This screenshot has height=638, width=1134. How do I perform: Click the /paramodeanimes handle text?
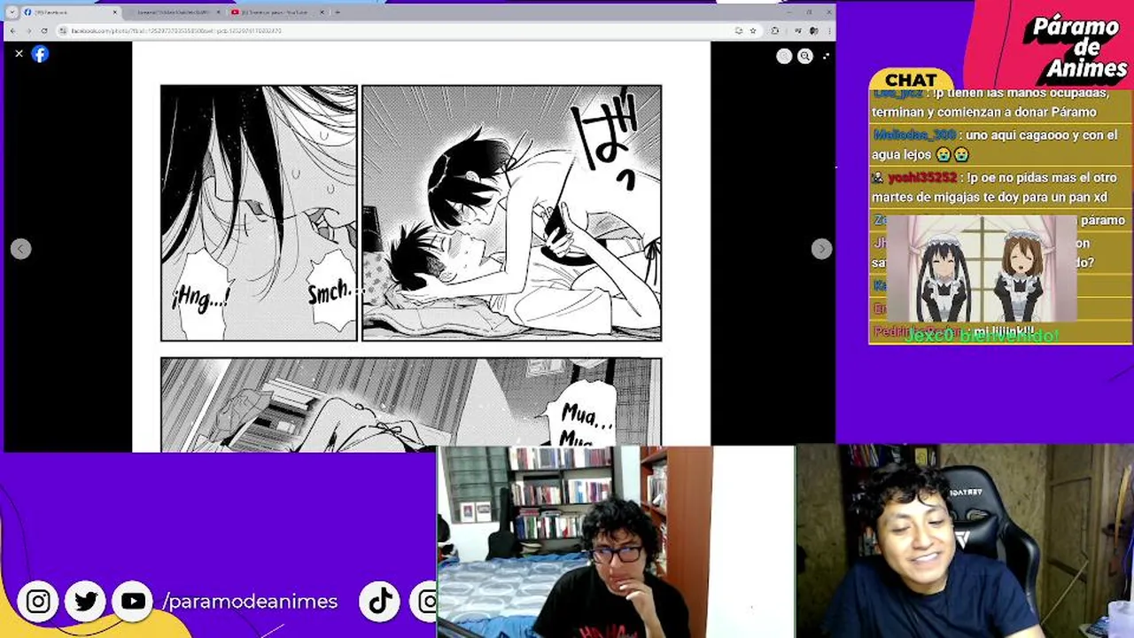point(250,602)
